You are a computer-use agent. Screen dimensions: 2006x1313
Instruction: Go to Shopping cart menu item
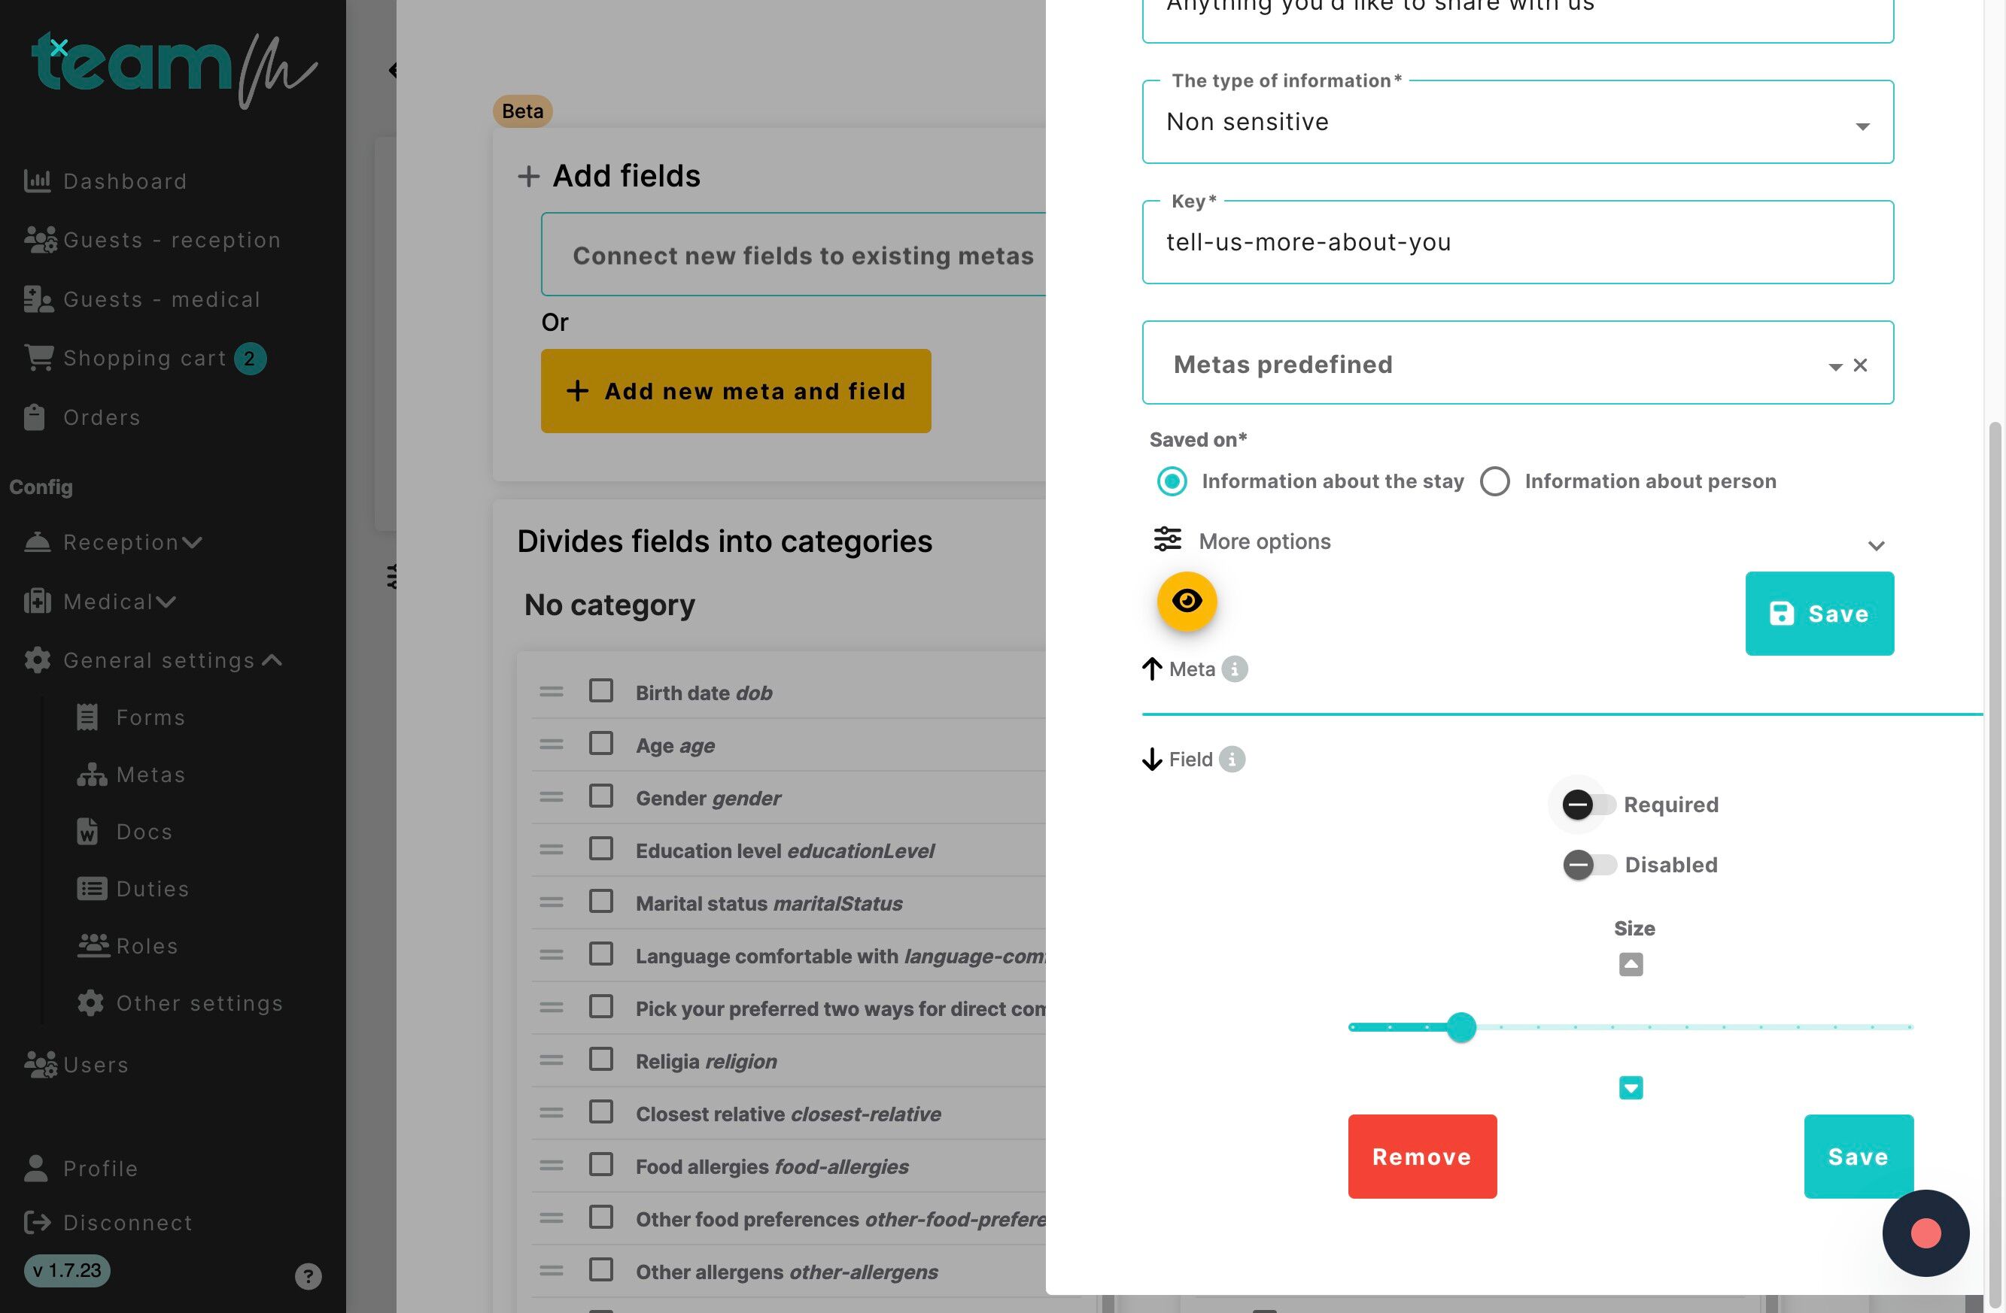(144, 359)
